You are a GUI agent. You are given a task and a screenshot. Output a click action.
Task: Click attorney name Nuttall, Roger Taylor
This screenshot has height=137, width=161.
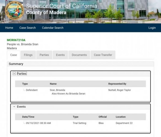tap(120, 90)
